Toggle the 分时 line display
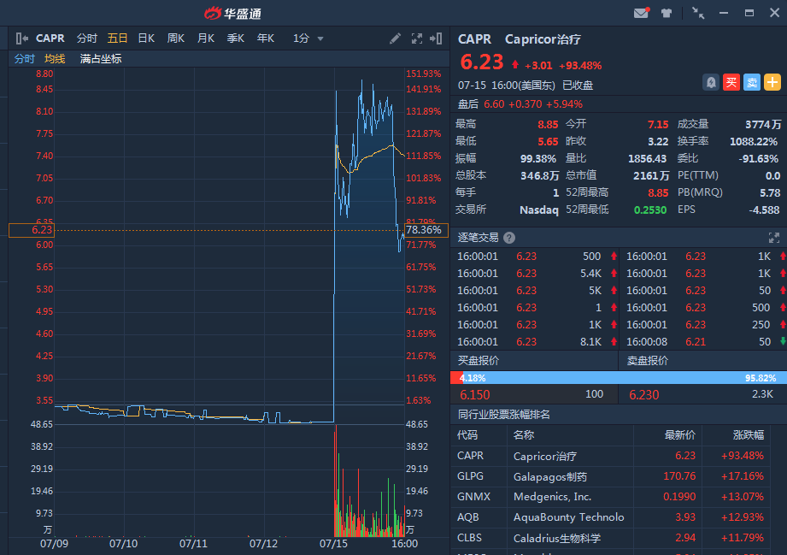 (24, 59)
